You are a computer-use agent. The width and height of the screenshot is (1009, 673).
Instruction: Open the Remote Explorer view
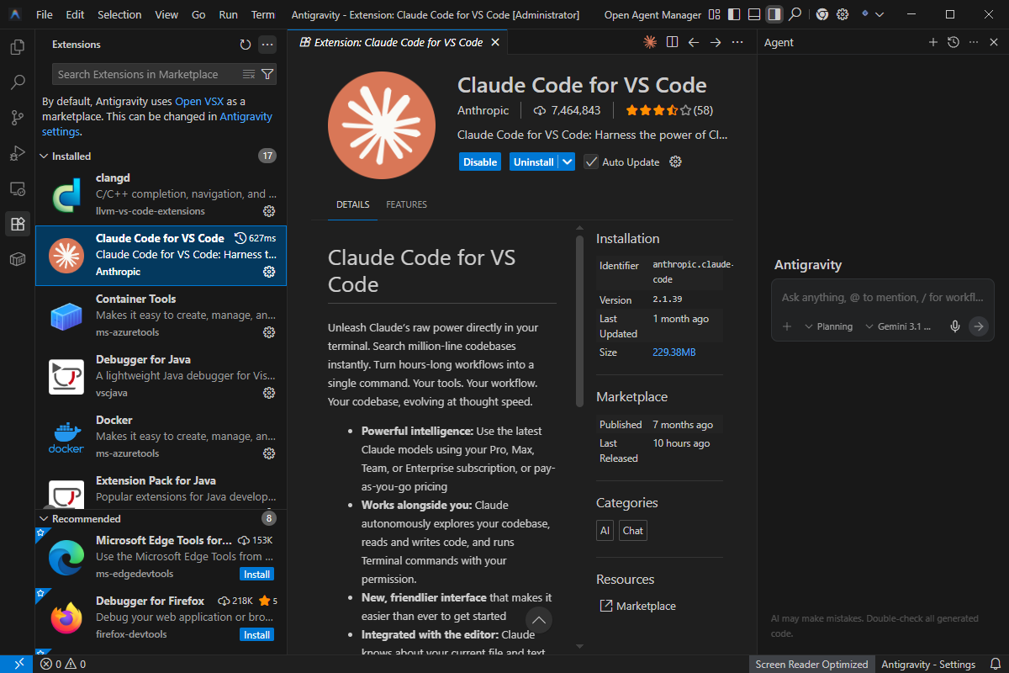click(x=17, y=188)
